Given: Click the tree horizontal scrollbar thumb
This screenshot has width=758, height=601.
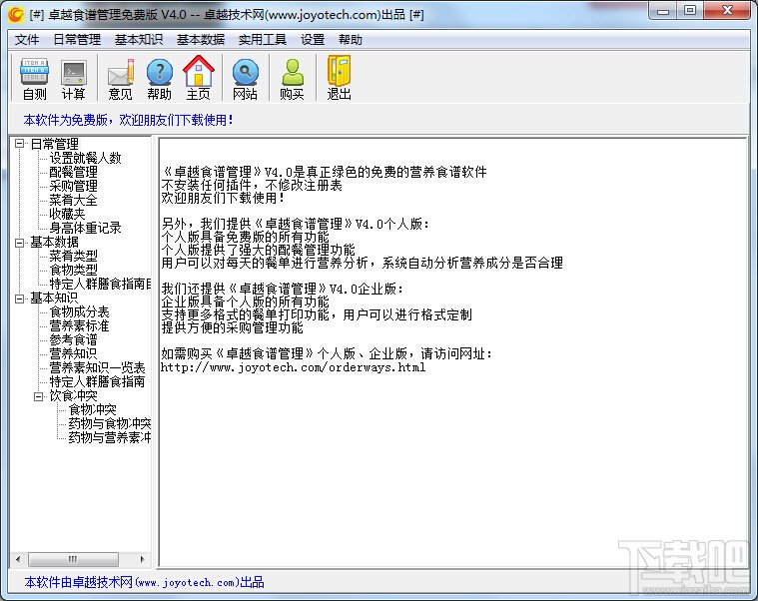Looking at the screenshot, I should tap(73, 559).
